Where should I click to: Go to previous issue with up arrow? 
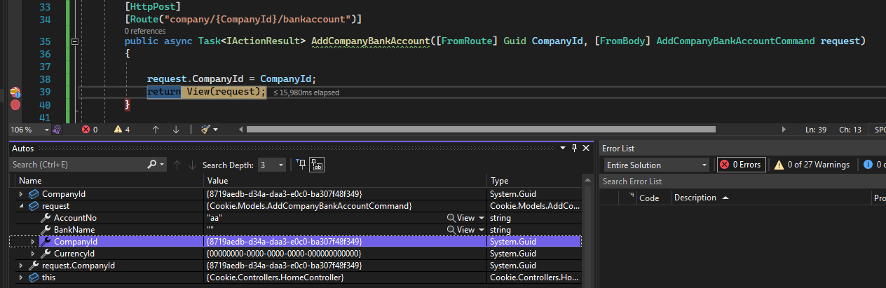(156, 130)
